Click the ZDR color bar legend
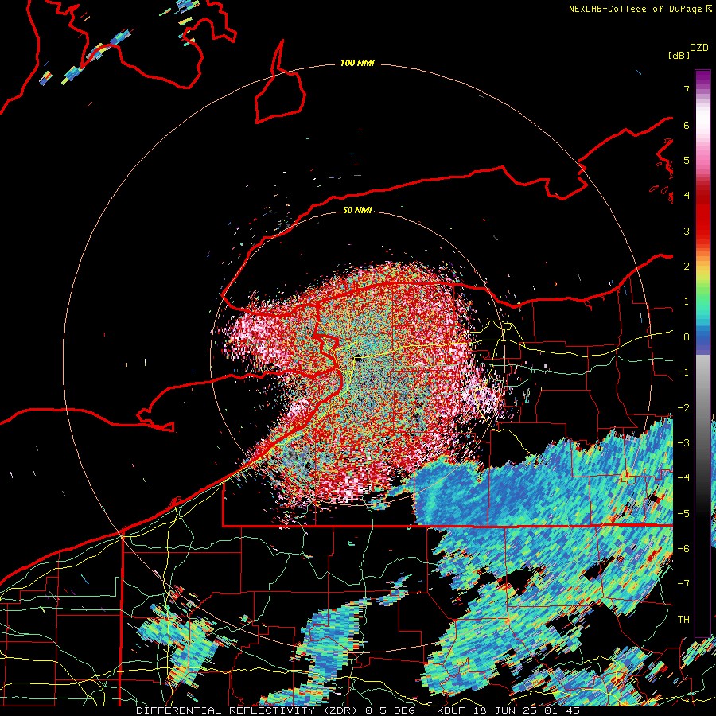Viewport: 716px width, 716px height. click(x=702, y=353)
